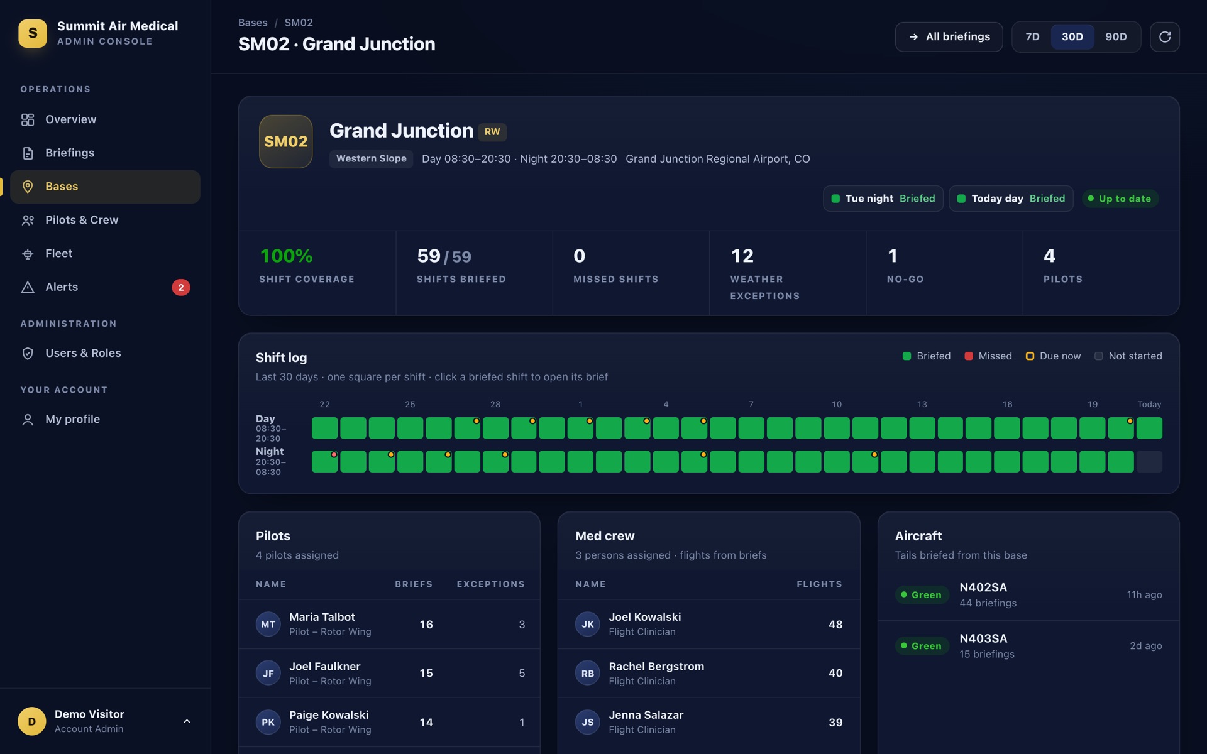Go to Briefings in the sidebar
The height and width of the screenshot is (754, 1207).
click(x=105, y=153)
